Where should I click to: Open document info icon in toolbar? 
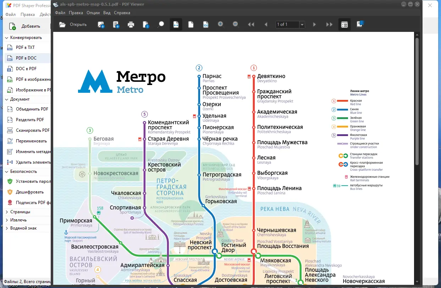tap(146, 24)
